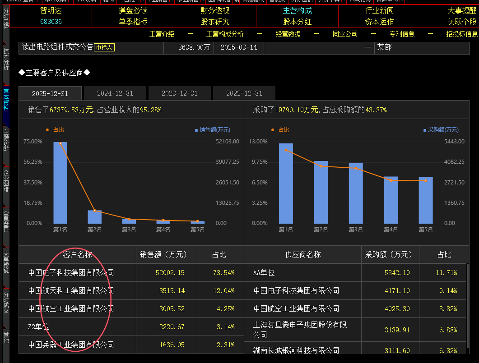Jump to 主营构成分析 anchor link
The image size is (479, 363).
point(225,34)
